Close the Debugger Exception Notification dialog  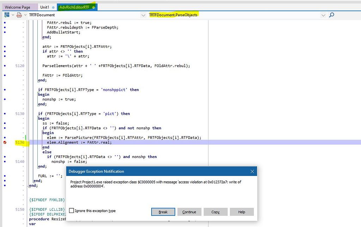(x=252, y=171)
